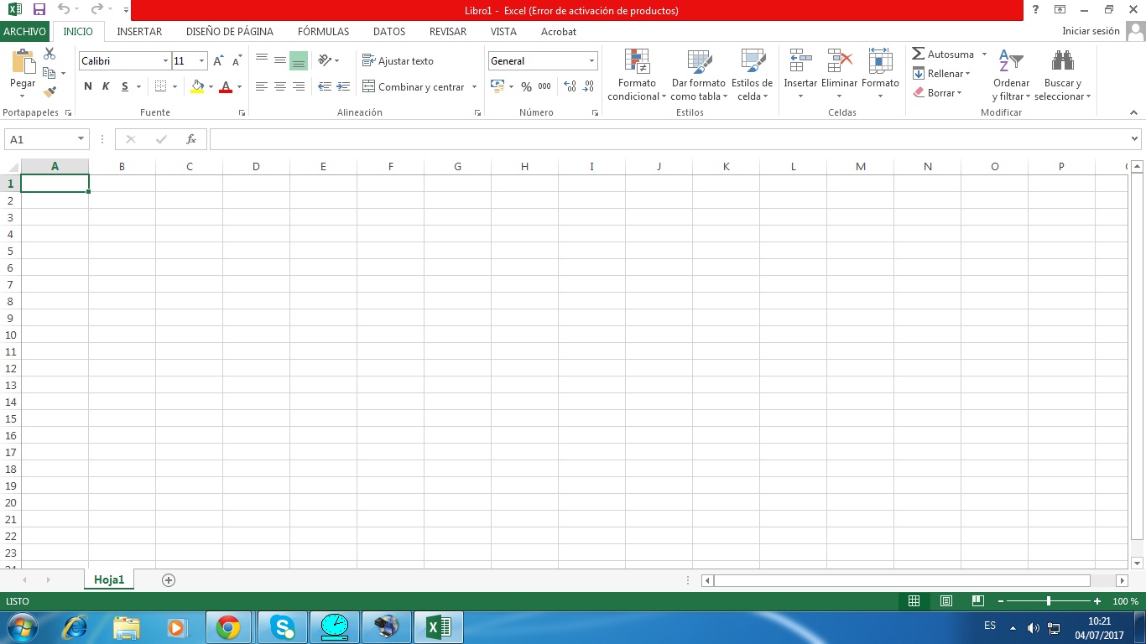The height and width of the screenshot is (644, 1146).
Task: Switch to the VISTA tab
Action: (x=503, y=32)
